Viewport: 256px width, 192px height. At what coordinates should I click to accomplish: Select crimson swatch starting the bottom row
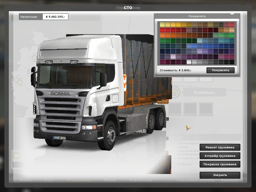[162, 62]
